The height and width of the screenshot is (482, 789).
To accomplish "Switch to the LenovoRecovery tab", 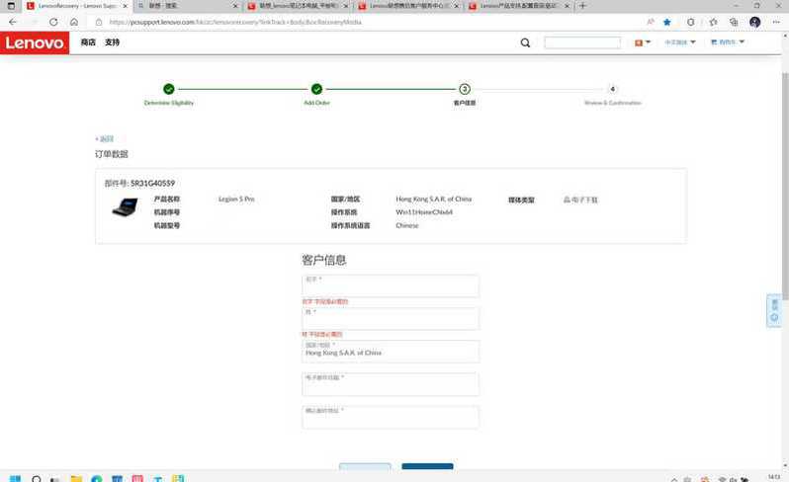I will (x=77, y=6).
